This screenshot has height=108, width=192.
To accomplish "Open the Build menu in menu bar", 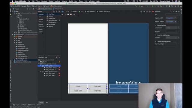I will coord(71,1).
